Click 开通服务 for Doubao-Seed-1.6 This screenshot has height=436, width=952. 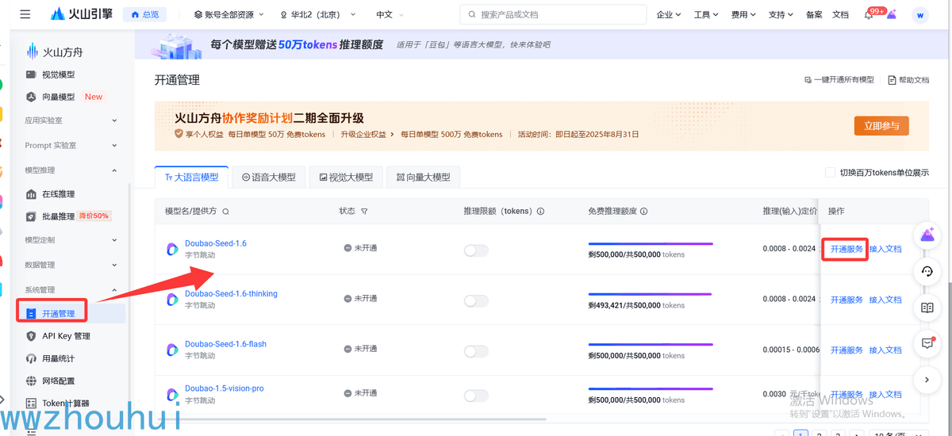pyautogui.click(x=846, y=249)
